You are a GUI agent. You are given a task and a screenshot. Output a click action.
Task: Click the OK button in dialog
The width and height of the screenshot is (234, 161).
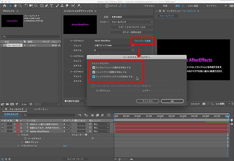coord(172,101)
